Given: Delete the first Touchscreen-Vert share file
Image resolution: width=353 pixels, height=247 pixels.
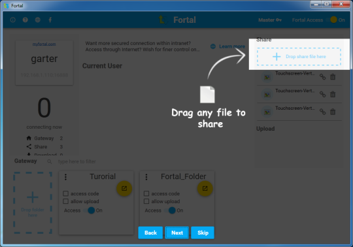Looking at the screenshot, I should click(x=333, y=77).
